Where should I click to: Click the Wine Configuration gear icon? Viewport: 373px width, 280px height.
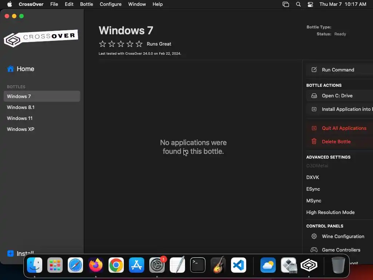314,236
